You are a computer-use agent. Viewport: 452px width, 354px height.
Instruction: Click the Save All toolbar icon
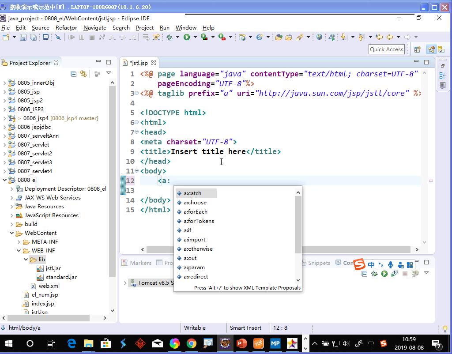click(x=34, y=37)
